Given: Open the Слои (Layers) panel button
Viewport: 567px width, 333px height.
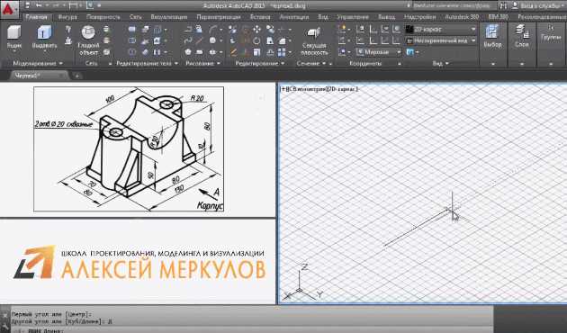Looking at the screenshot, I should [522, 37].
